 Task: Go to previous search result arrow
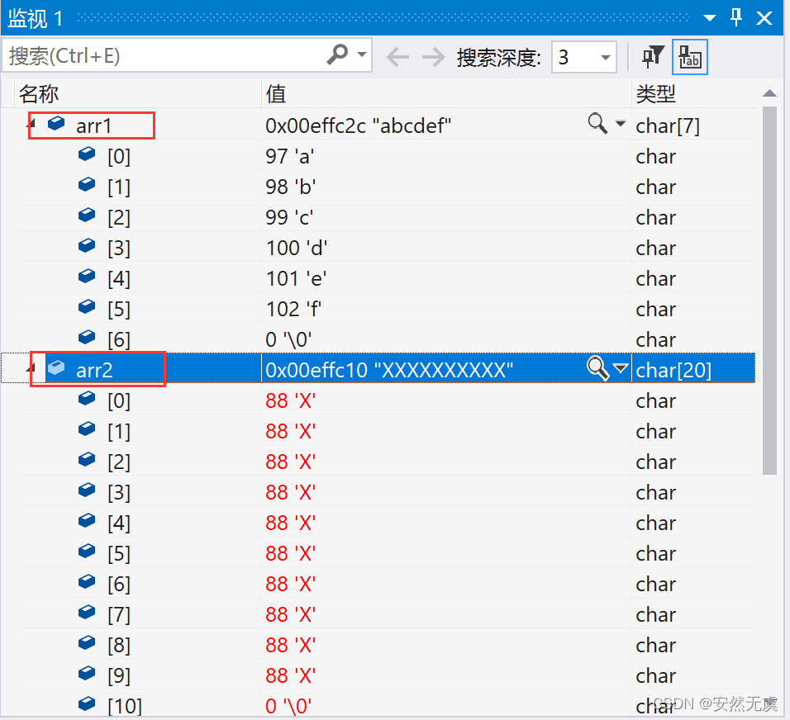[397, 56]
